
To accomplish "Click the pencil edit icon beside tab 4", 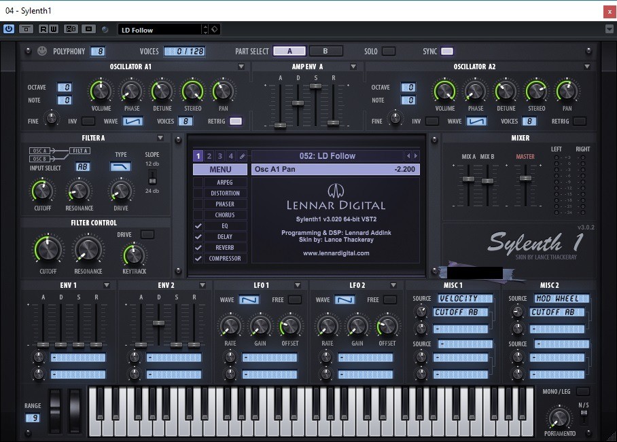I will pyautogui.click(x=243, y=156).
